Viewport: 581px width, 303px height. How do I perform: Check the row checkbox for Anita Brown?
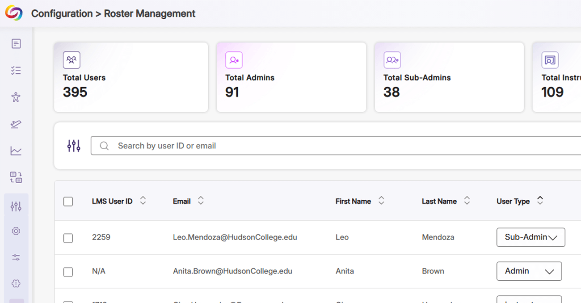pyautogui.click(x=68, y=272)
